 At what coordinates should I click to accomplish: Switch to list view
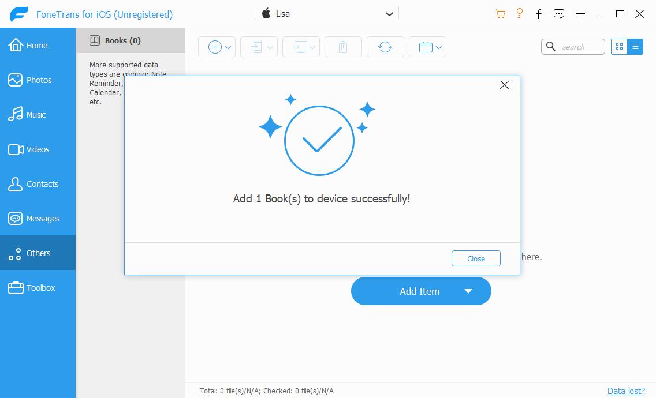click(x=635, y=47)
